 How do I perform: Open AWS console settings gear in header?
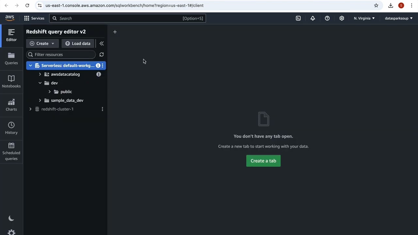click(342, 18)
